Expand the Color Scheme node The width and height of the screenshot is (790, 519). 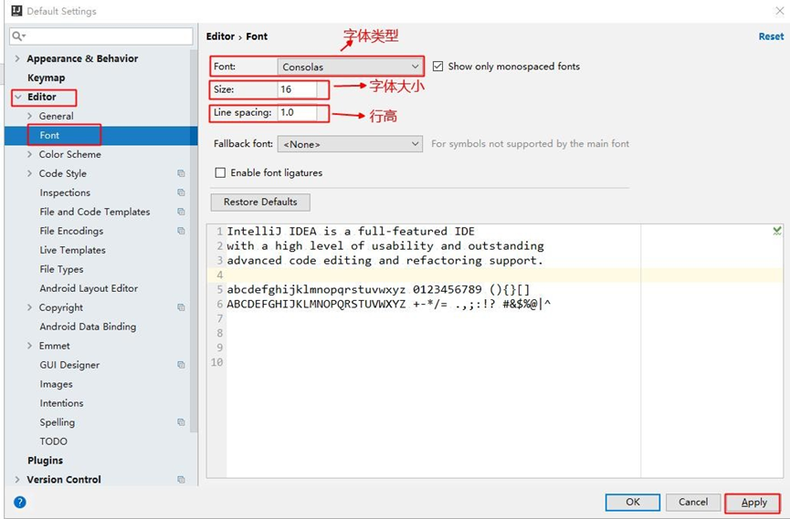[29, 154]
